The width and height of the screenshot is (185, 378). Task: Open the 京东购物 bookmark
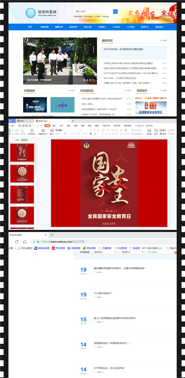point(59,248)
